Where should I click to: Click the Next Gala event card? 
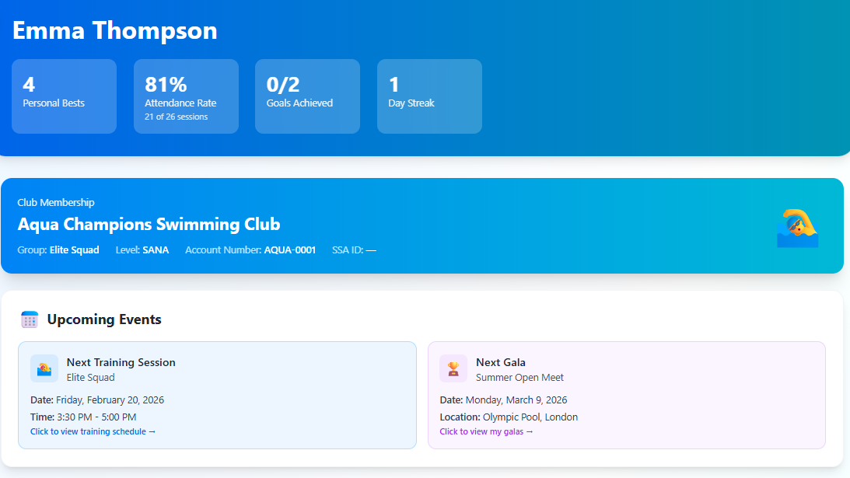coord(626,393)
